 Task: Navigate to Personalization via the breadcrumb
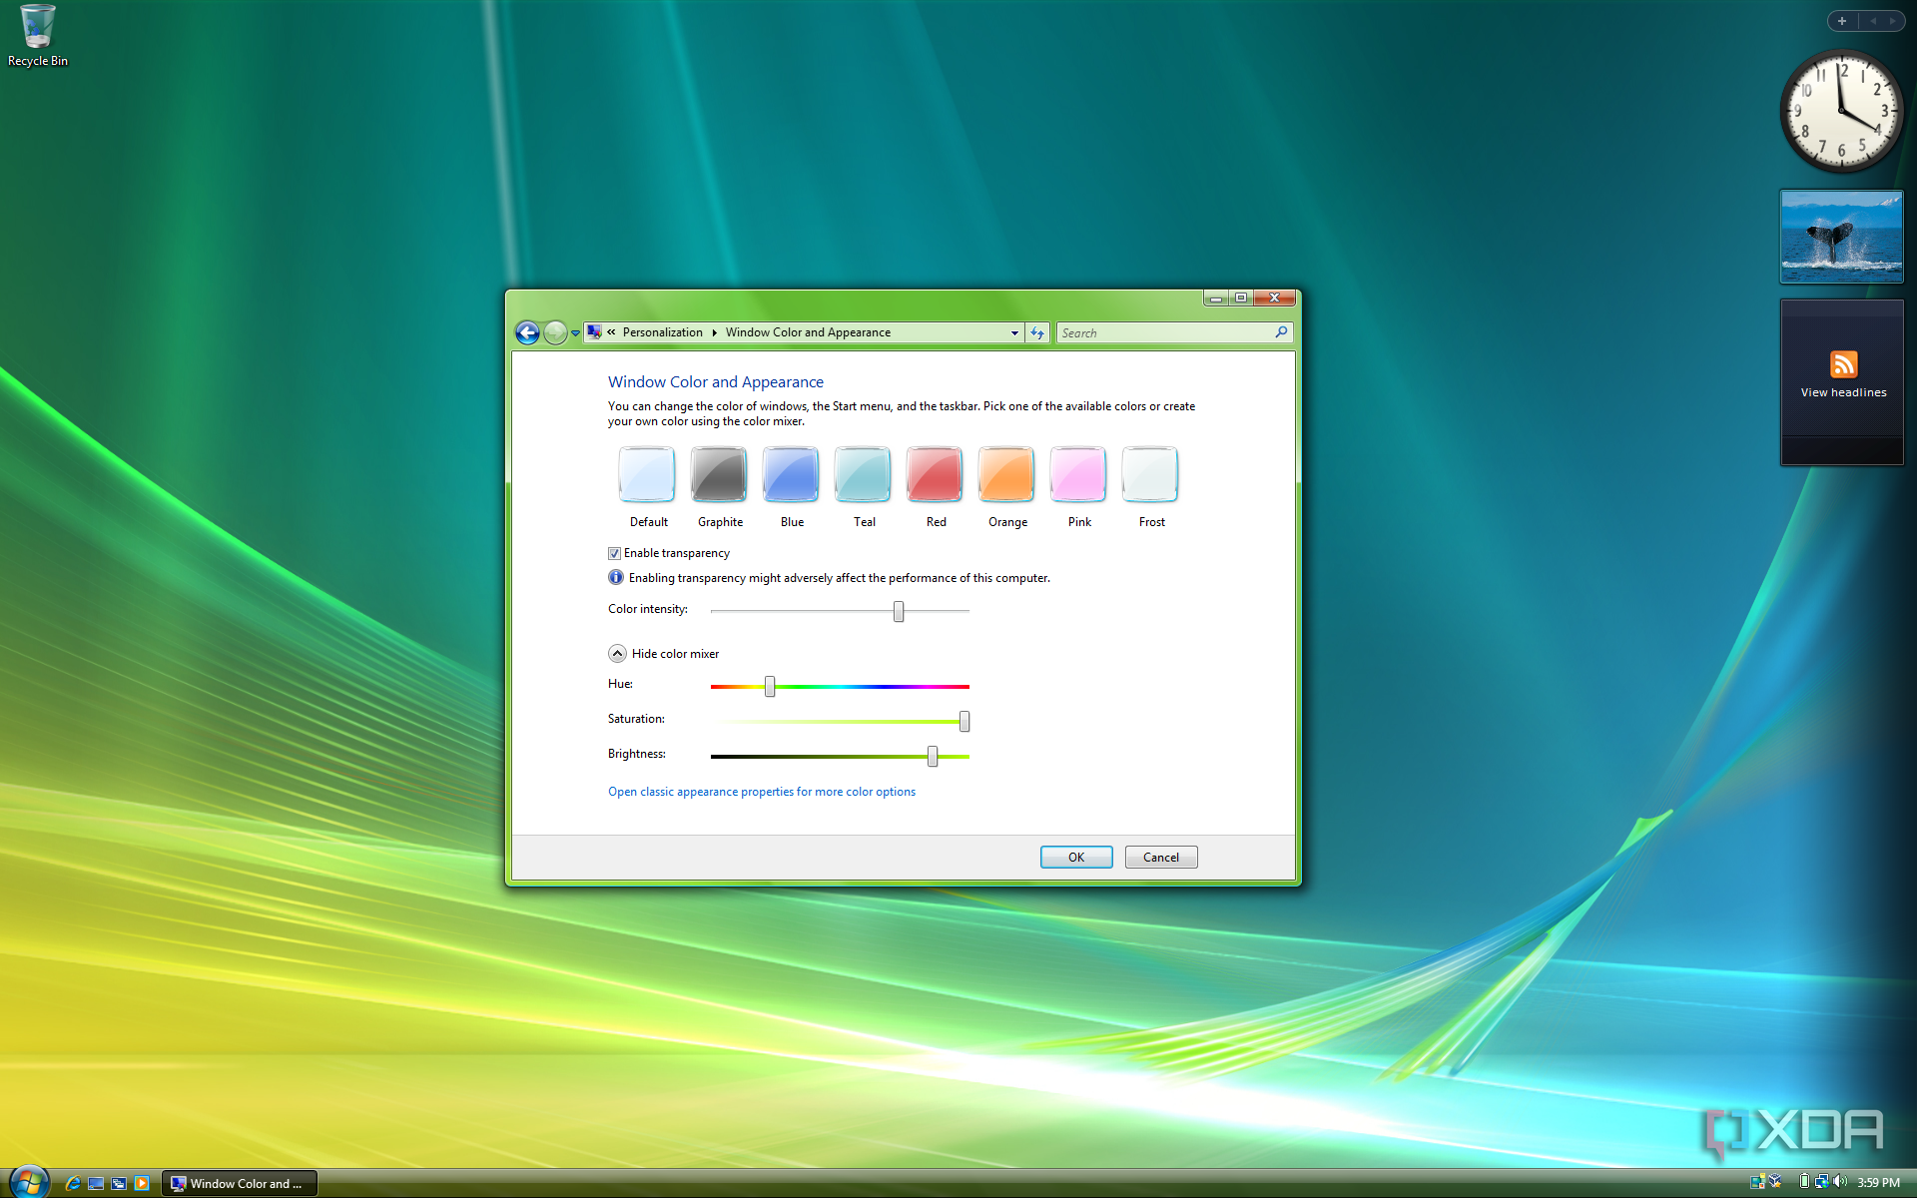tap(663, 332)
